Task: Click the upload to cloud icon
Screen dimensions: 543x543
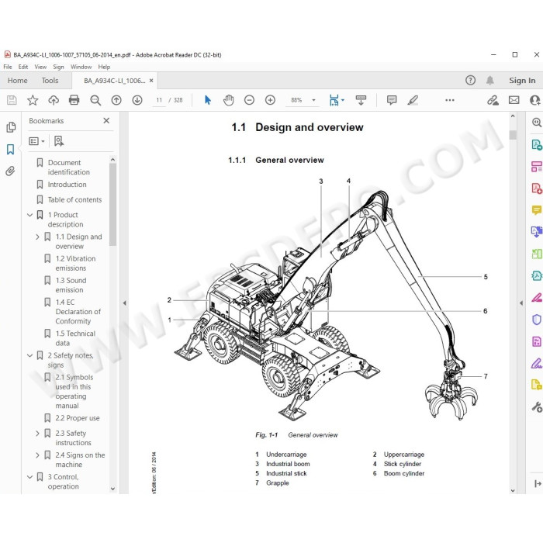Action: coord(54,100)
